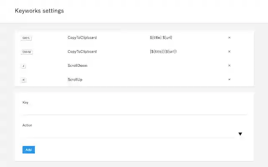Image resolution: width=268 pixels, height=167 pixels.
Task: Open the Action dropdown arrow
Action: click(240, 134)
